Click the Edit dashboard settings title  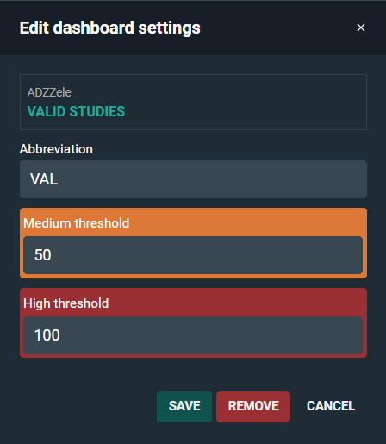pos(110,28)
